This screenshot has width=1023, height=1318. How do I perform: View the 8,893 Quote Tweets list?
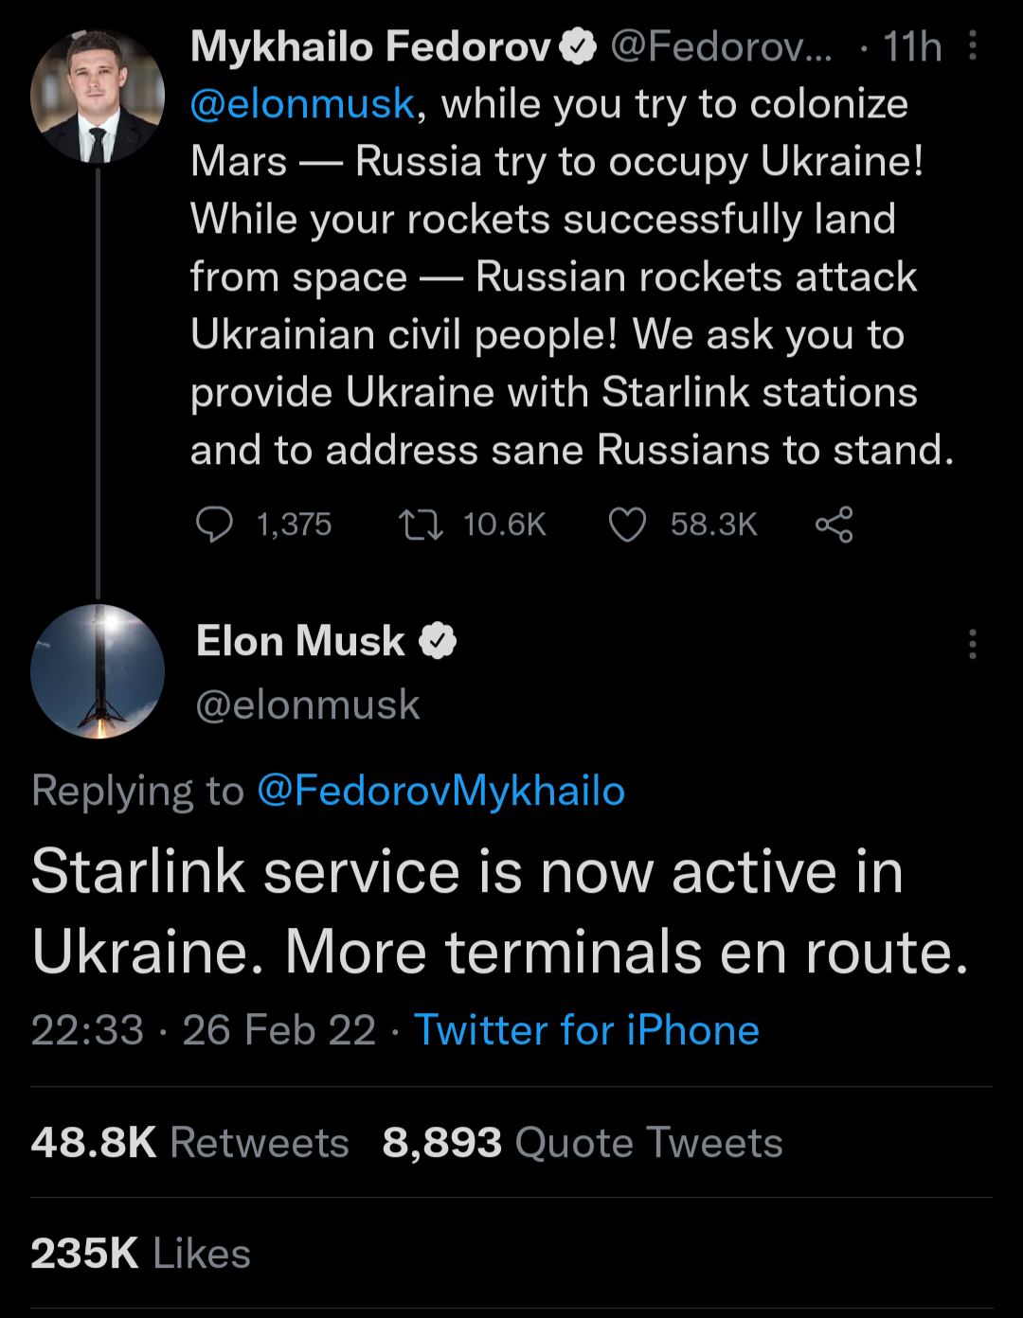pos(583,1143)
